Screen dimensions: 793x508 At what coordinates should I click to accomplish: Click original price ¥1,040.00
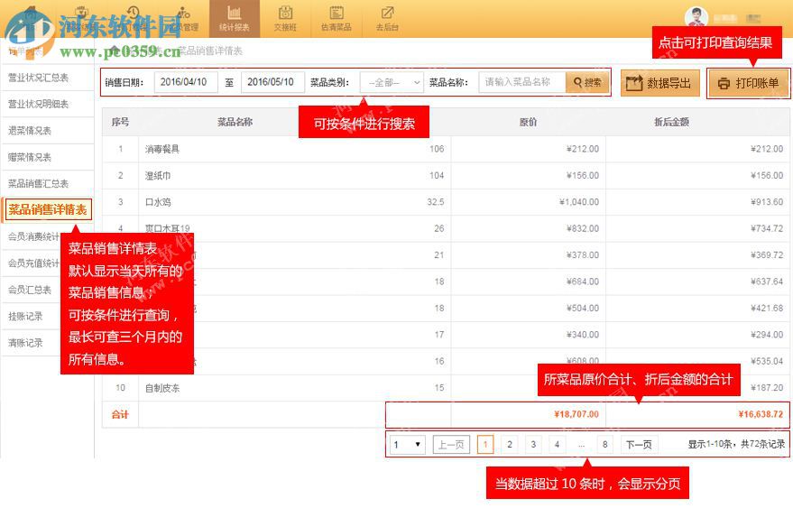(x=579, y=202)
